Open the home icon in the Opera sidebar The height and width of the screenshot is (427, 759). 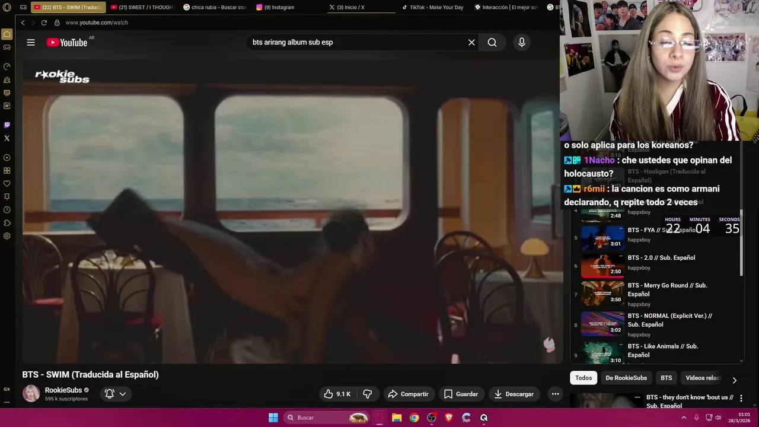[x=7, y=34]
